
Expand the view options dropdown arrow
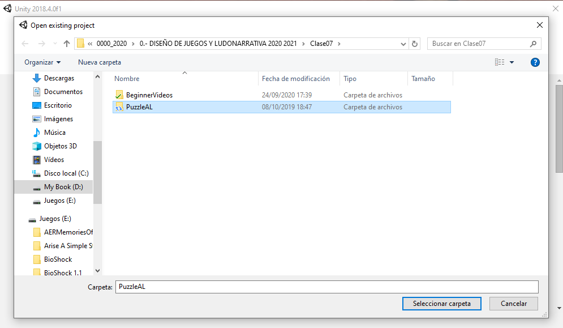(x=512, y=62)
